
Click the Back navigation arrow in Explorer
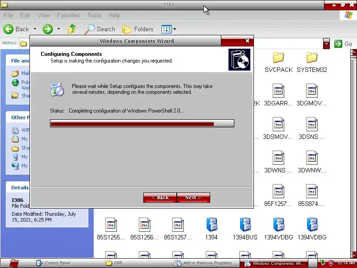coord(8,29)
